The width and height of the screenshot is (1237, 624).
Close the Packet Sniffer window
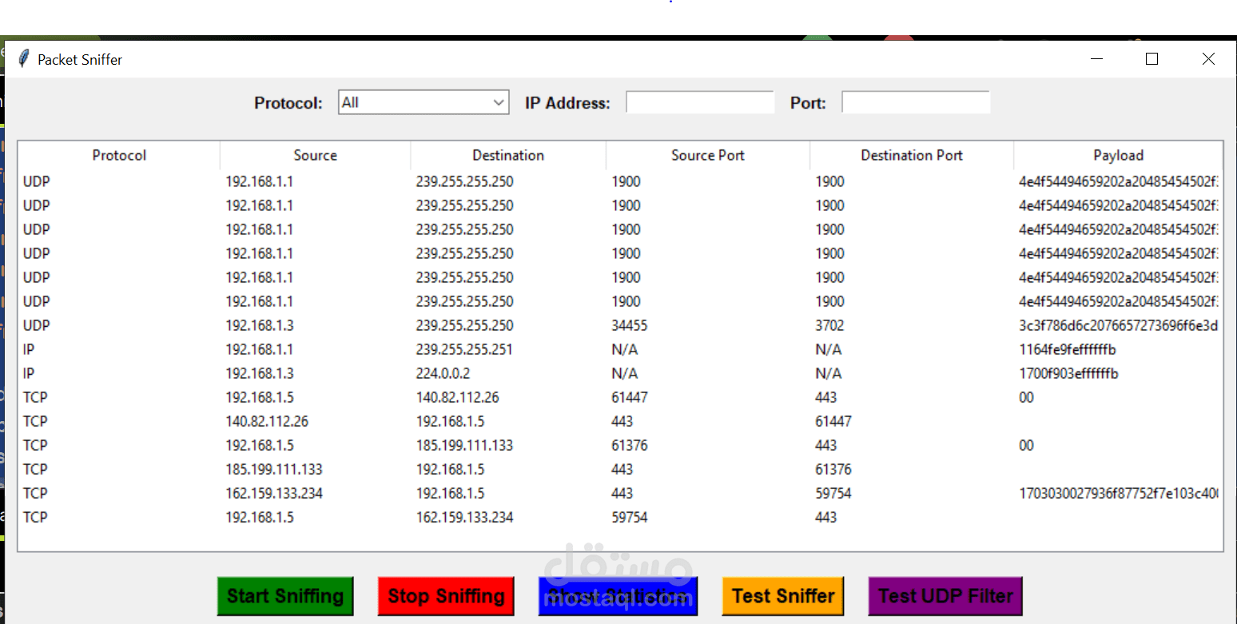point(1208,58)
